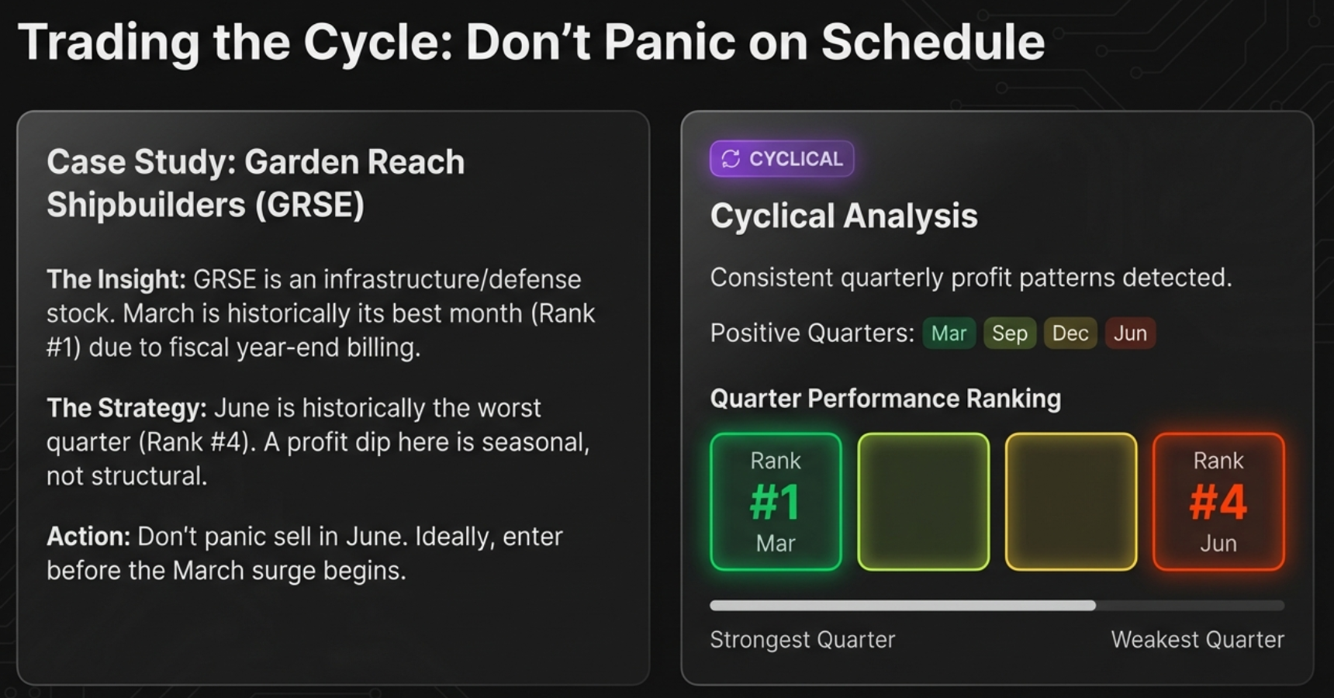The width and height of the screenshot is (1334, 698).
Task: Click the bold 'The Strategy:' text
Action: 126,408
